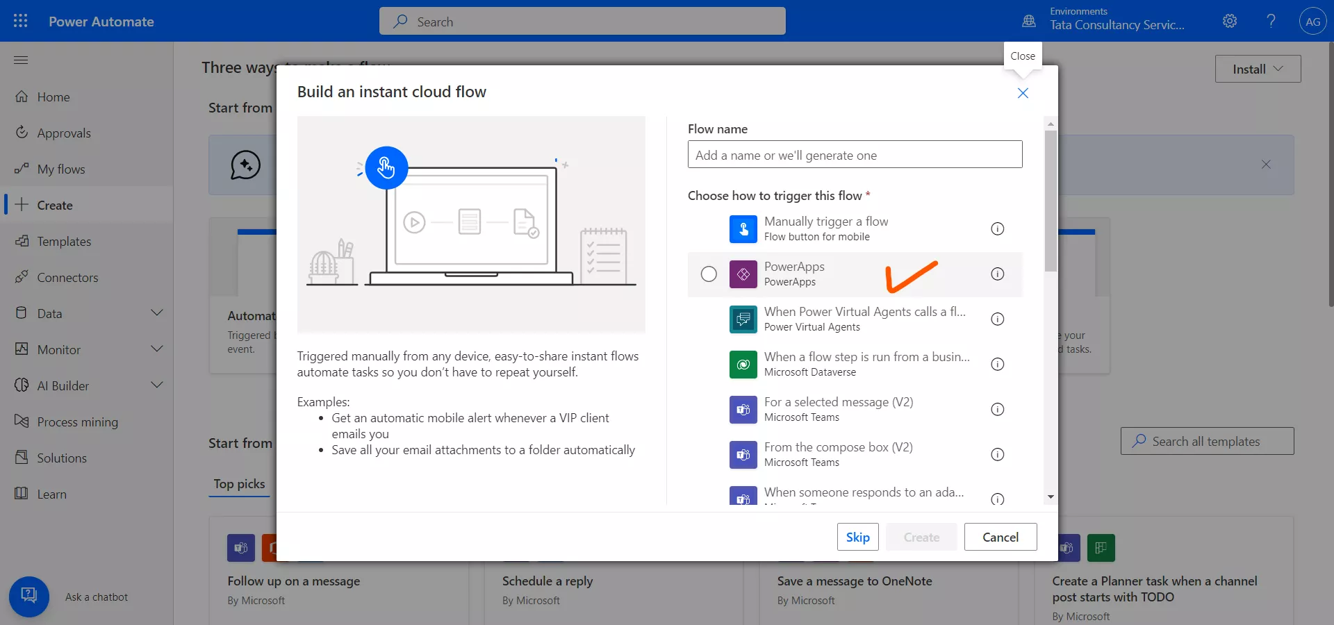Screen dimensions: 1334x625
Task: Select the Manually trigger a flow icon
Action: 743,229
